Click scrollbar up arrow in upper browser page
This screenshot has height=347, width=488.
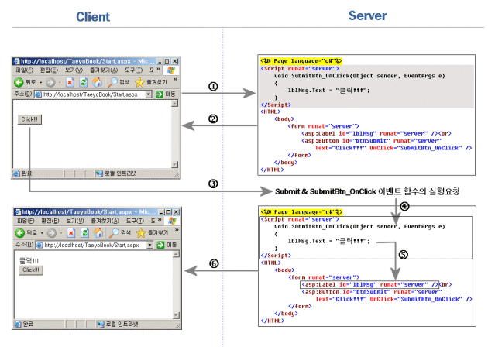[174, 103]
